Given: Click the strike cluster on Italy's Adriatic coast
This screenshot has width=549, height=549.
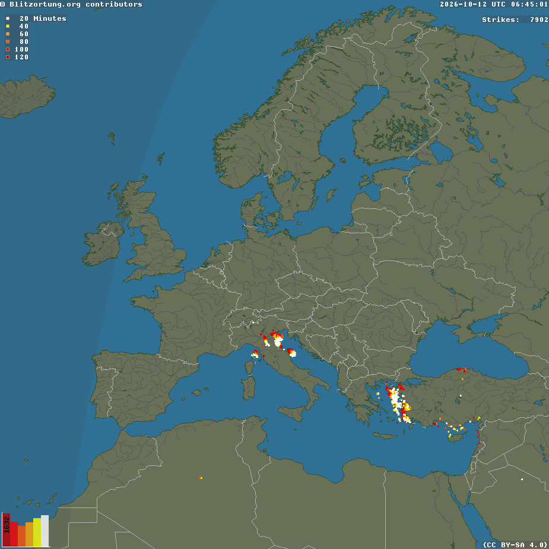Looking at the screenshot, I should coord(291,353).
